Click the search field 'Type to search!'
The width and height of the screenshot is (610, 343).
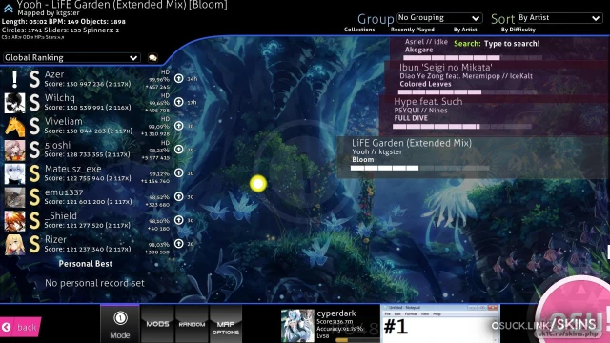point(512,44)
